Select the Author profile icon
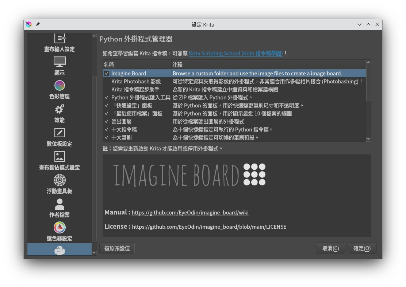 coord(60,204)
